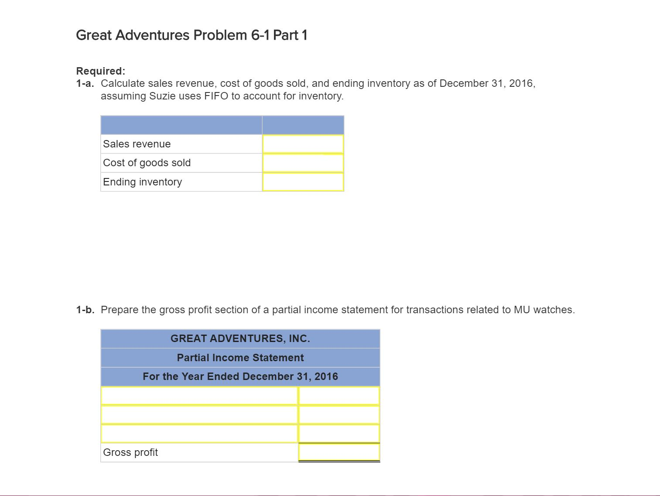The width and height of the screenshot is (660, 496).
Task: Click the GREAT ADVENTURES, INC. header
Action: click(240, 339)
